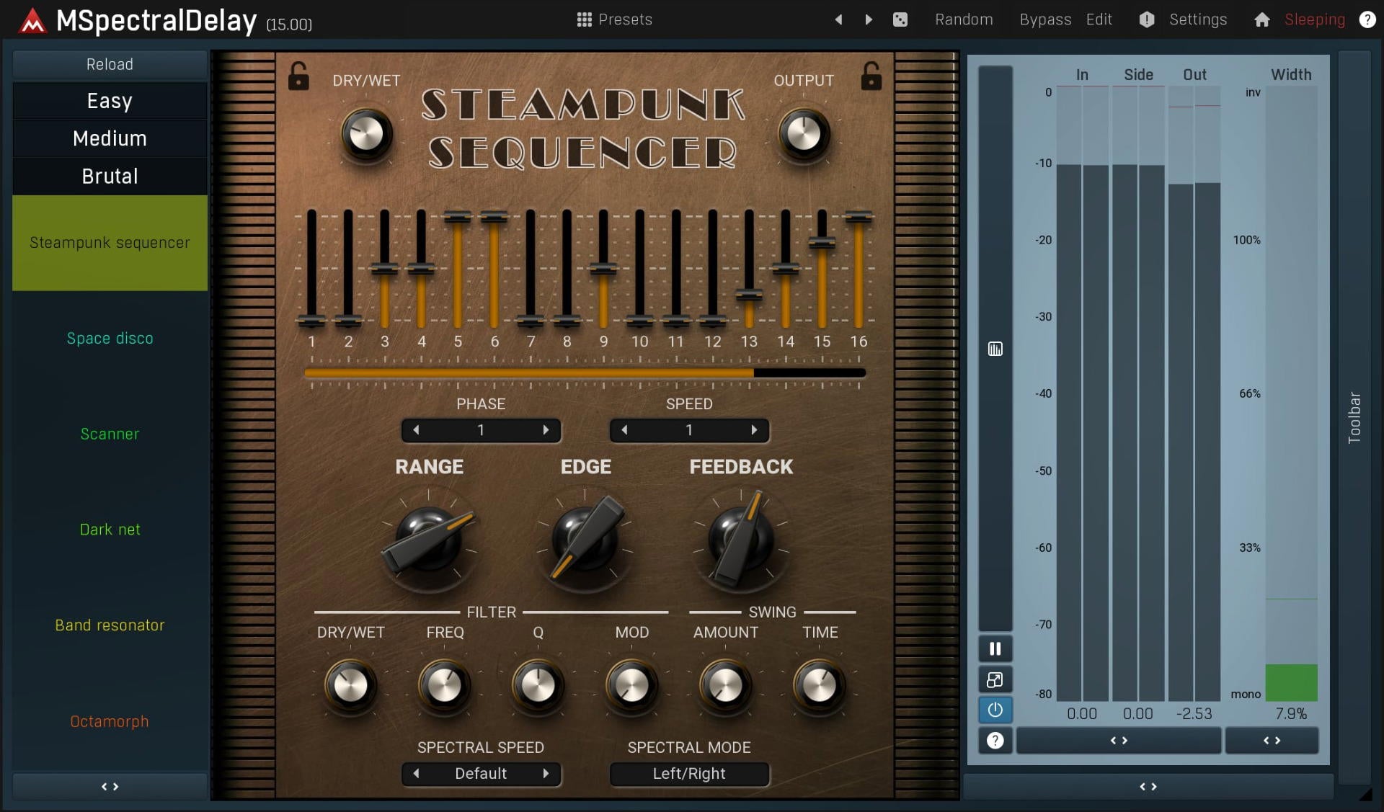Toggle the lock next to DRY/WET

[x=298, y=76]
